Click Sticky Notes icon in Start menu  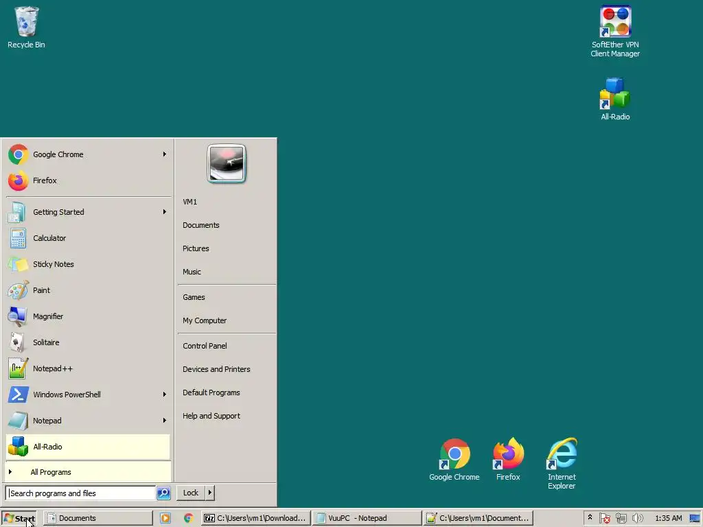(x=18, y=264)
